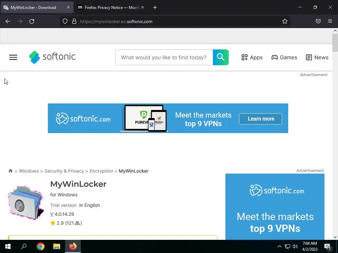
Task: Click the page vertical scrollbar thumb
Action: [335, 42]
